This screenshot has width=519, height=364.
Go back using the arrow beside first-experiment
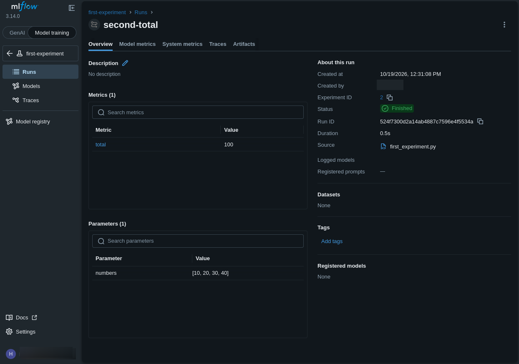10,53
